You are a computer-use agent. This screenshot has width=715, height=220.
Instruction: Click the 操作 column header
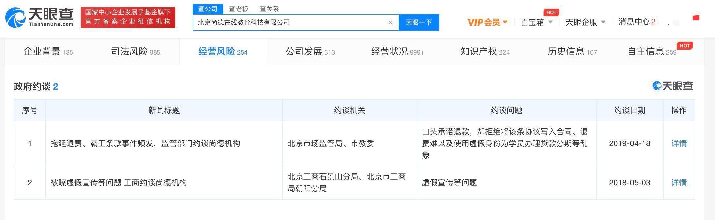click(x=679, y=110)
